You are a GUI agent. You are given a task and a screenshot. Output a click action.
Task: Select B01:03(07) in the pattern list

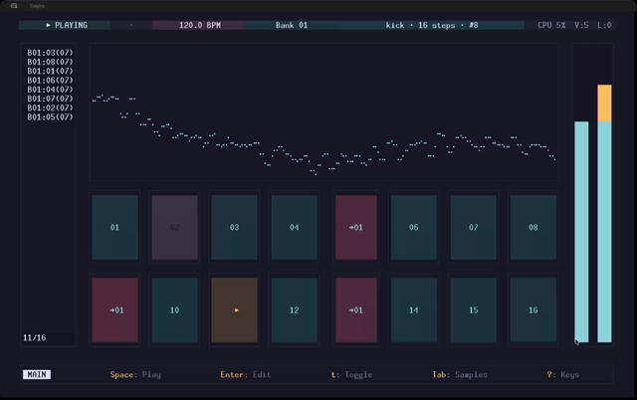point(50,53)
